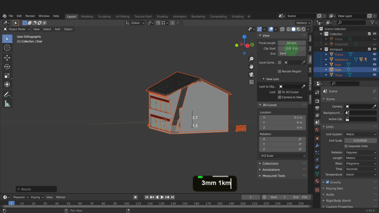Select the Move tool in toolbar
379x213 pixels.
click(x=7, y=58)
